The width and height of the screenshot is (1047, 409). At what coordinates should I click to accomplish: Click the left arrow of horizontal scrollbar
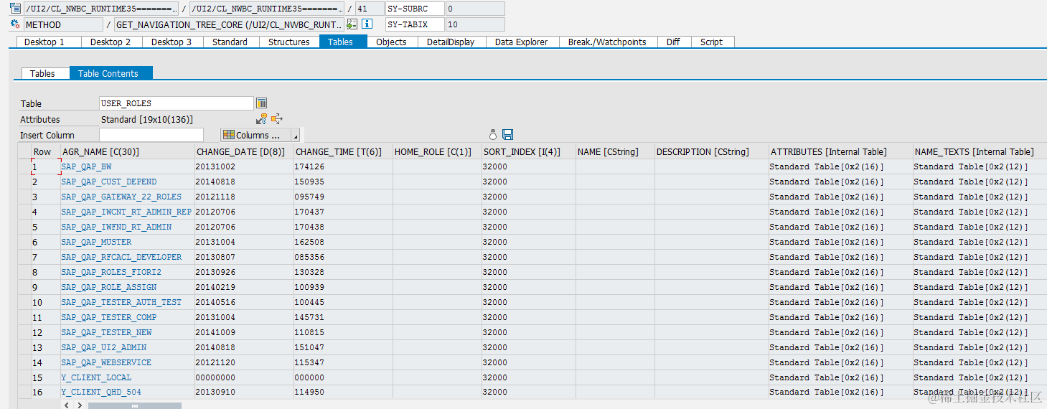point(67,405)
